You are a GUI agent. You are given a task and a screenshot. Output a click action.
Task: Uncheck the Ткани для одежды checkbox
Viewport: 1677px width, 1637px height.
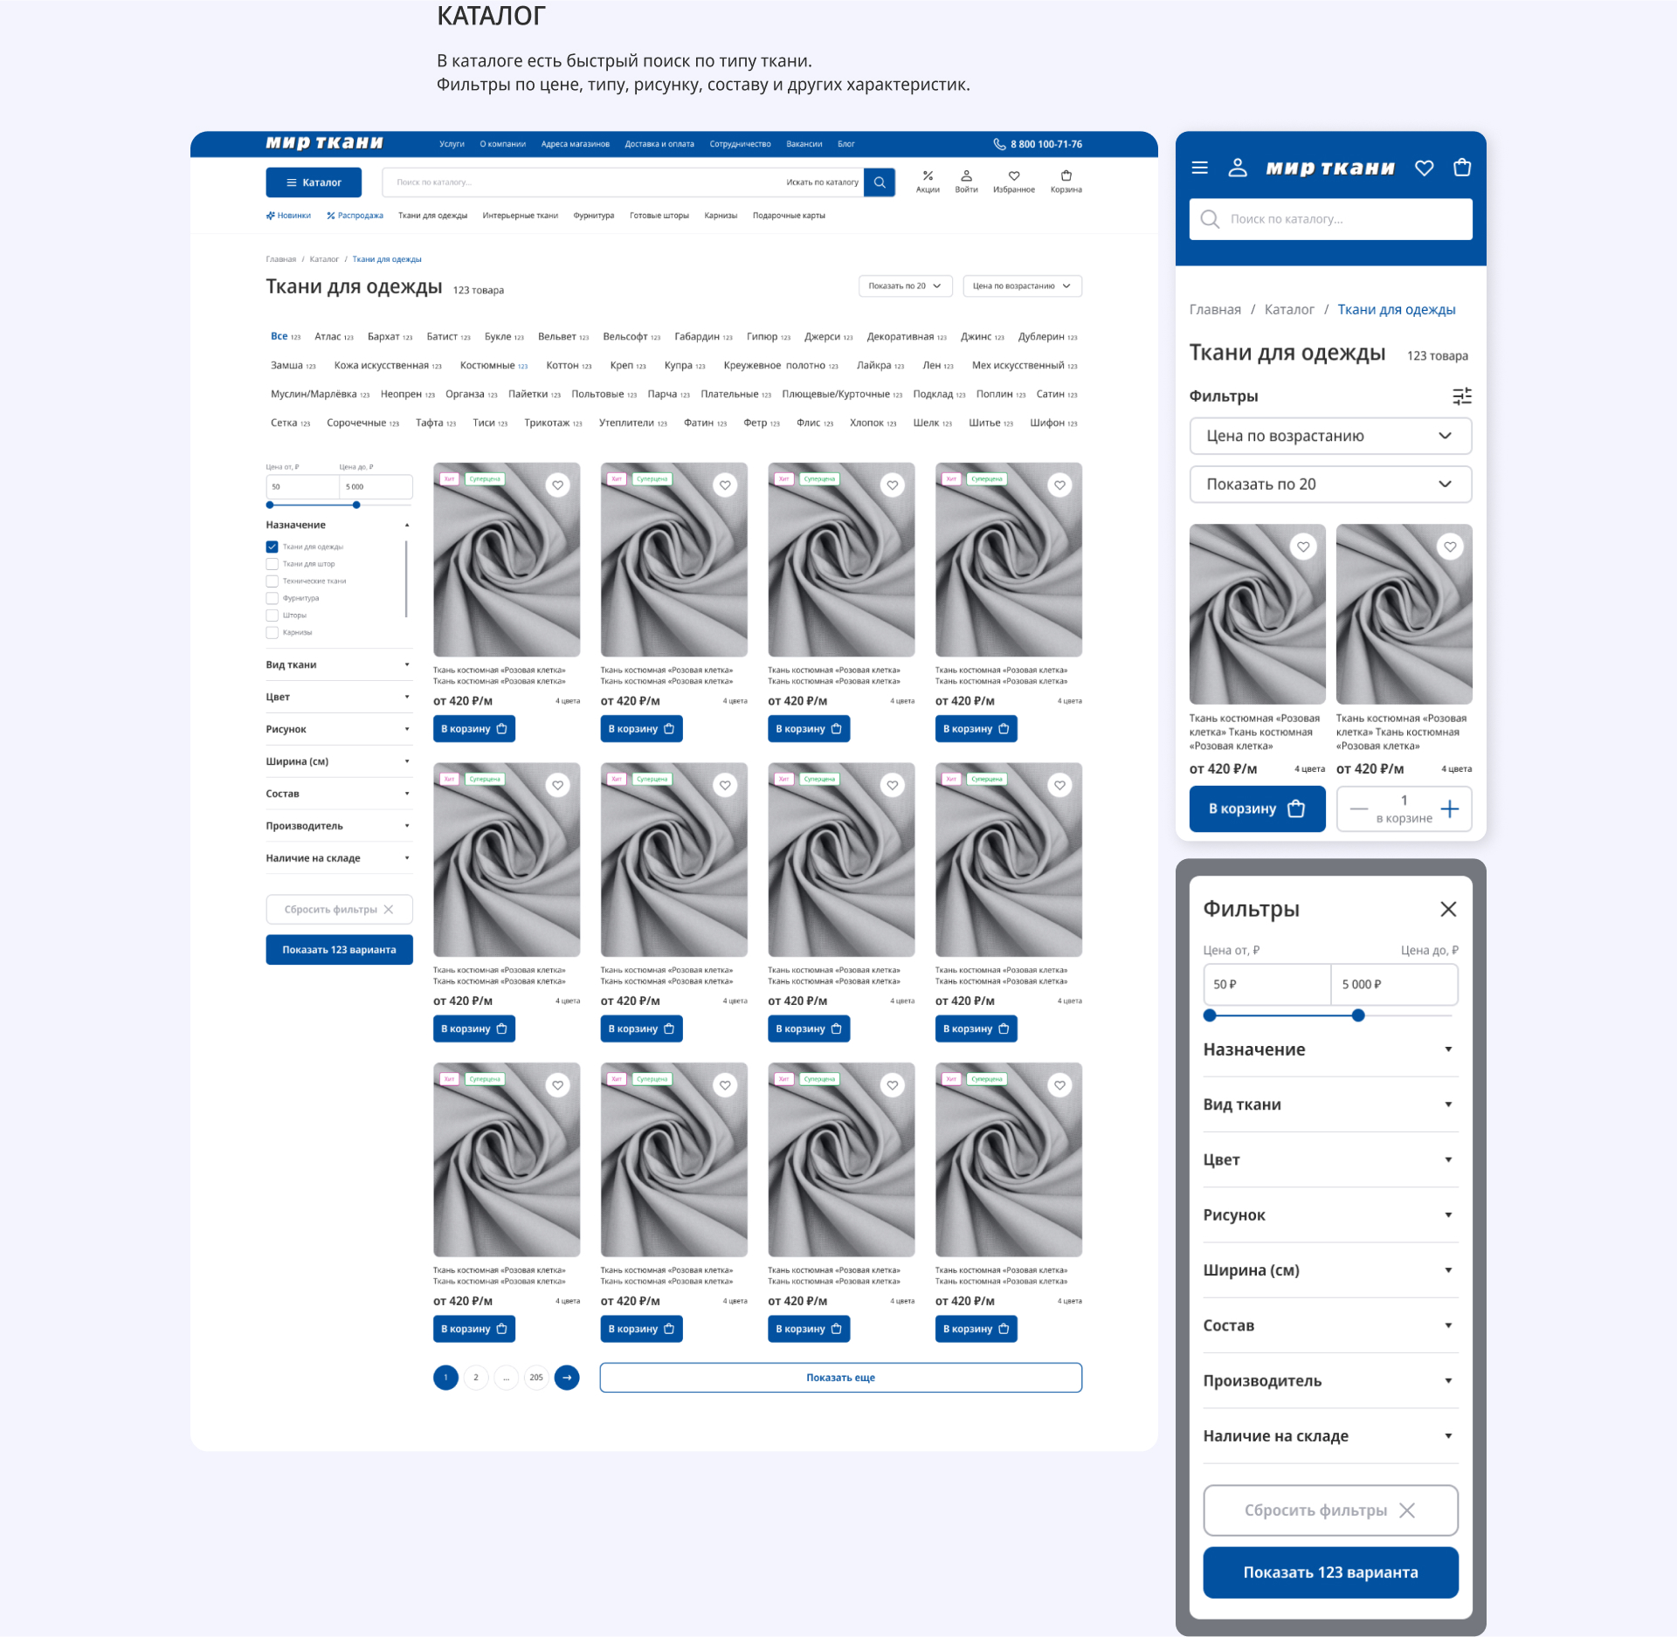pyautogui.click(x=273, y=547)
